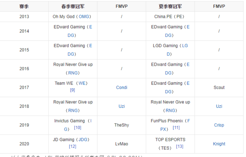Click the 春季赛冠军 column header
246x157 pixels.
(x=73, y=6)
